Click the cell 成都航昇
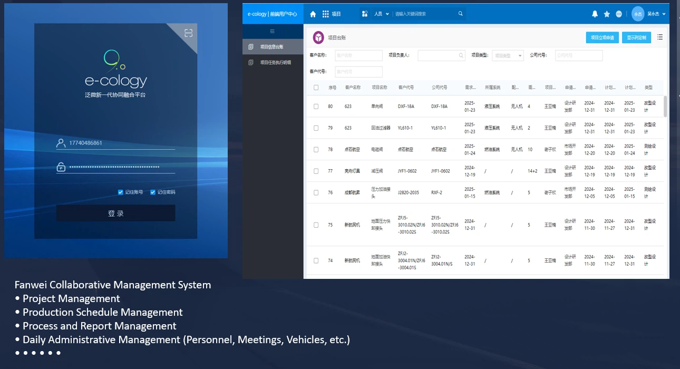680x369 pixels. (x=352, y=193)
